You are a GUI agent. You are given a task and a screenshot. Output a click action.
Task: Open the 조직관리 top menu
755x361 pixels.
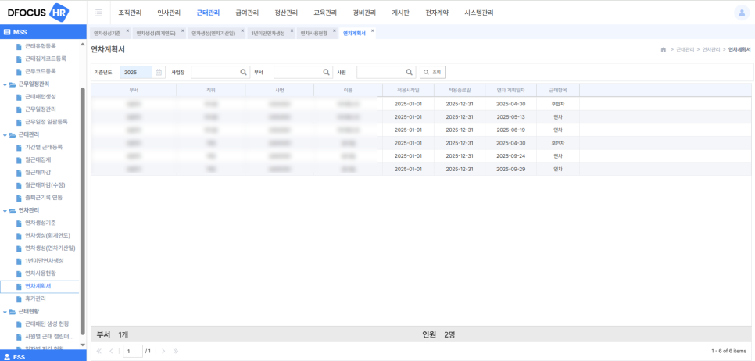coord(130,13)
